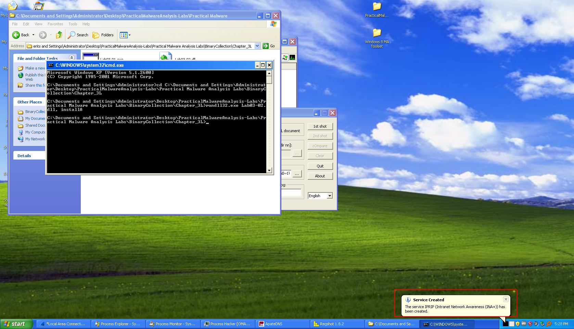
Task: Click the red security shield tray icon
Action: pyautogui.click(x=530, y=324)
